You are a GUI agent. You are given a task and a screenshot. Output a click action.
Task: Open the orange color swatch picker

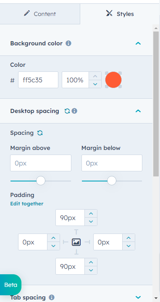click(113, 80)
